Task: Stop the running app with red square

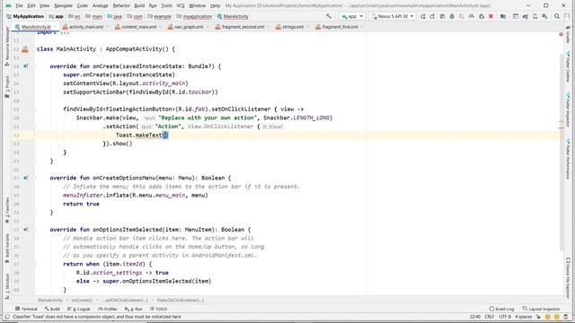Action: pos(491,16)
